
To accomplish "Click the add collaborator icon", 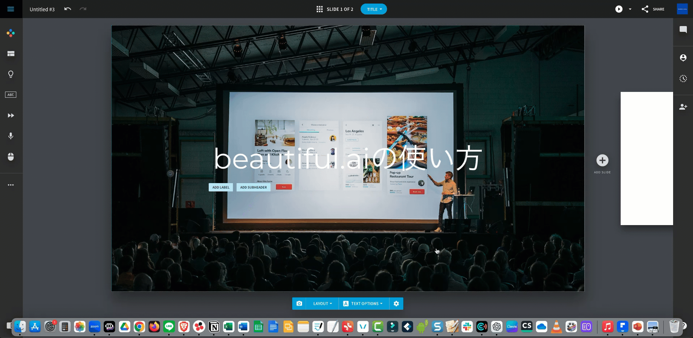I will (683, 107).
